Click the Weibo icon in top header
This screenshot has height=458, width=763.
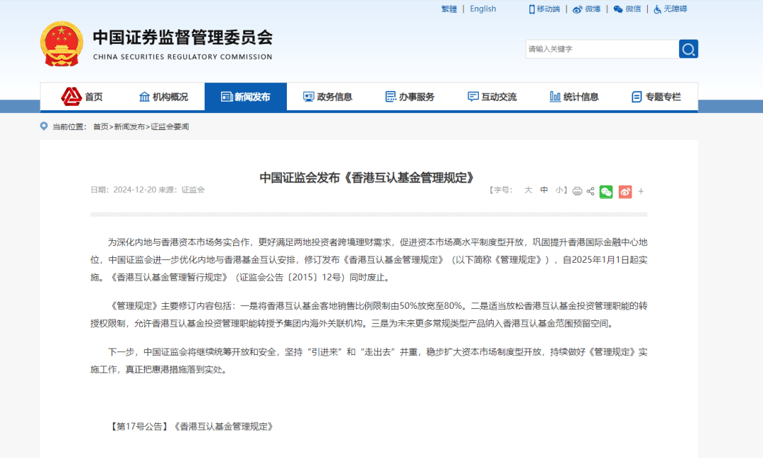click(x=578, y=9)
